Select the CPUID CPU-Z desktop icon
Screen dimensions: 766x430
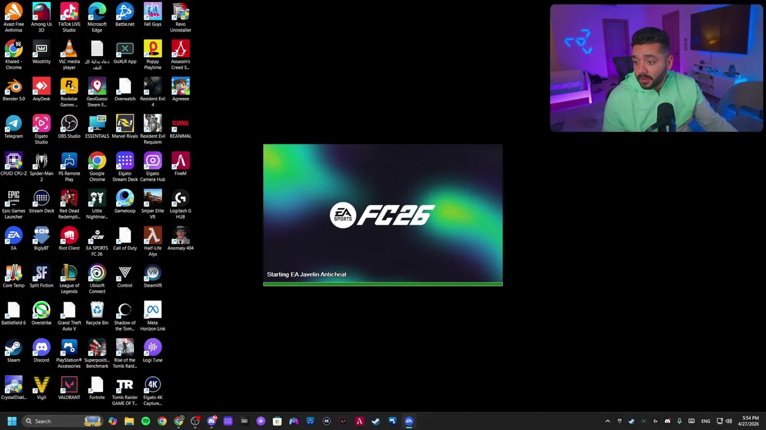click(x=13, y=164)
